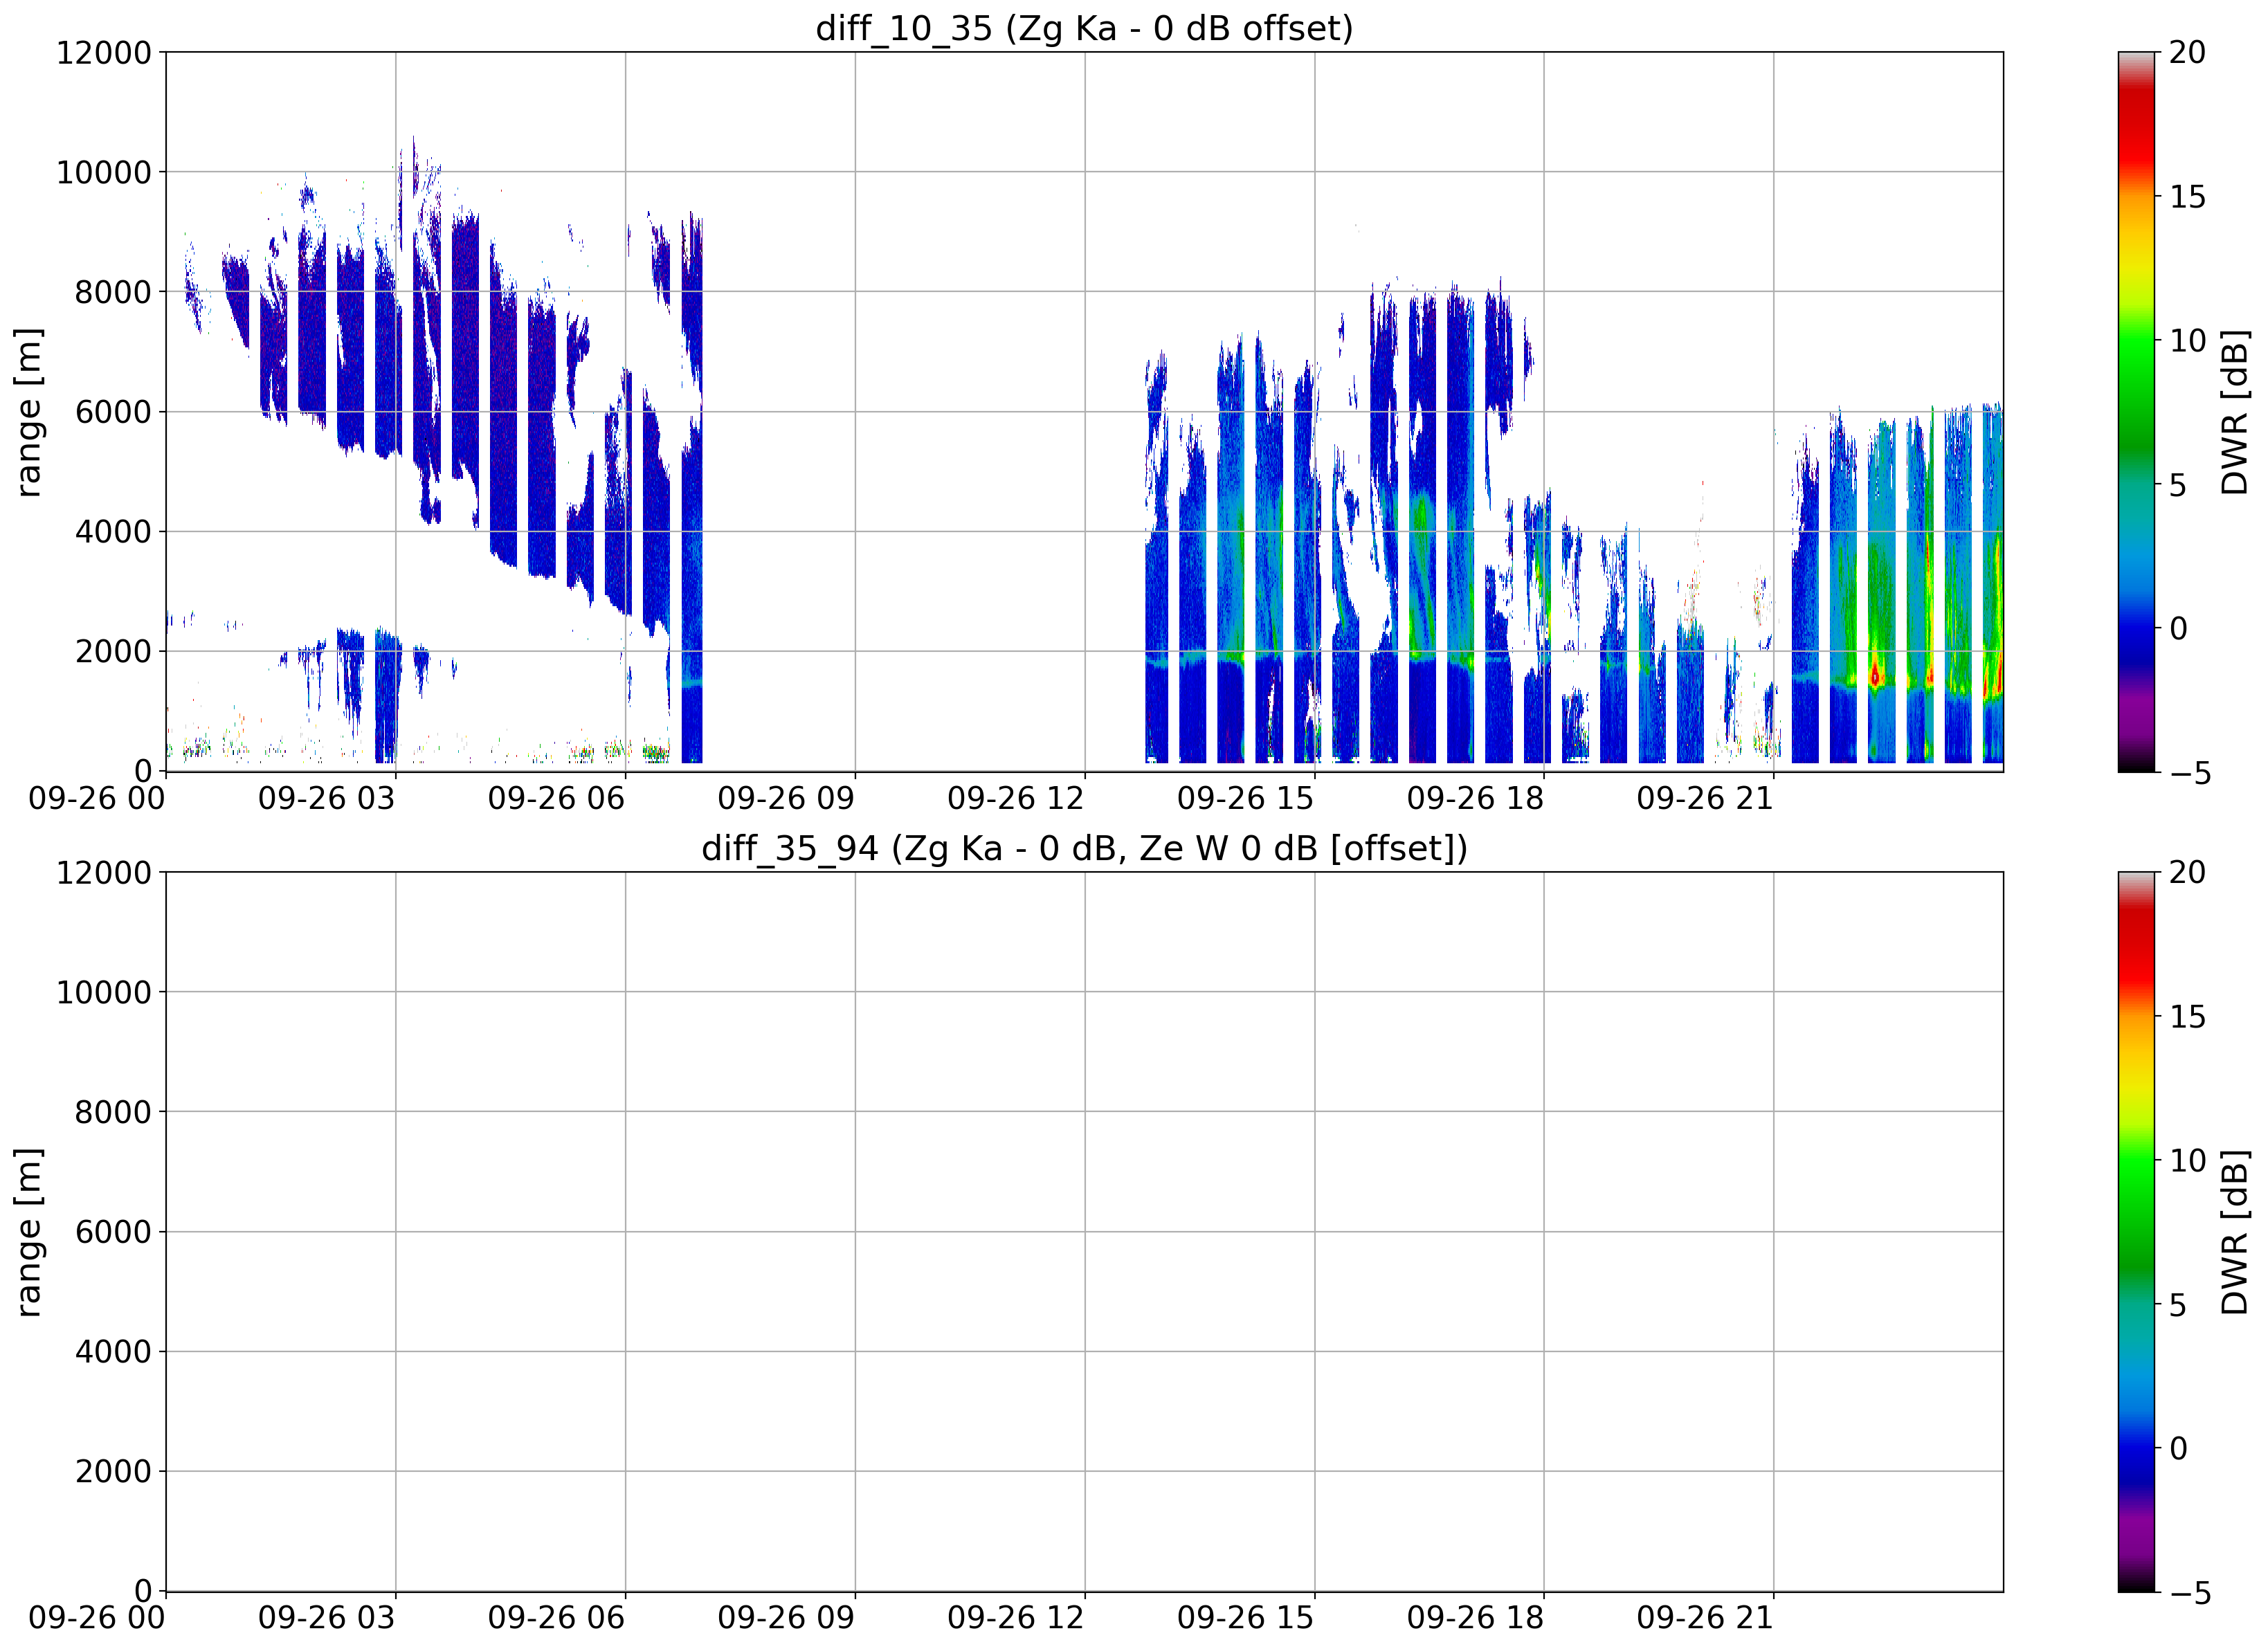This screenshot has width=2268, height=1649.
Task: Click the 'range [m]' axis label of diff_10_35
Action: coord(29,411)
